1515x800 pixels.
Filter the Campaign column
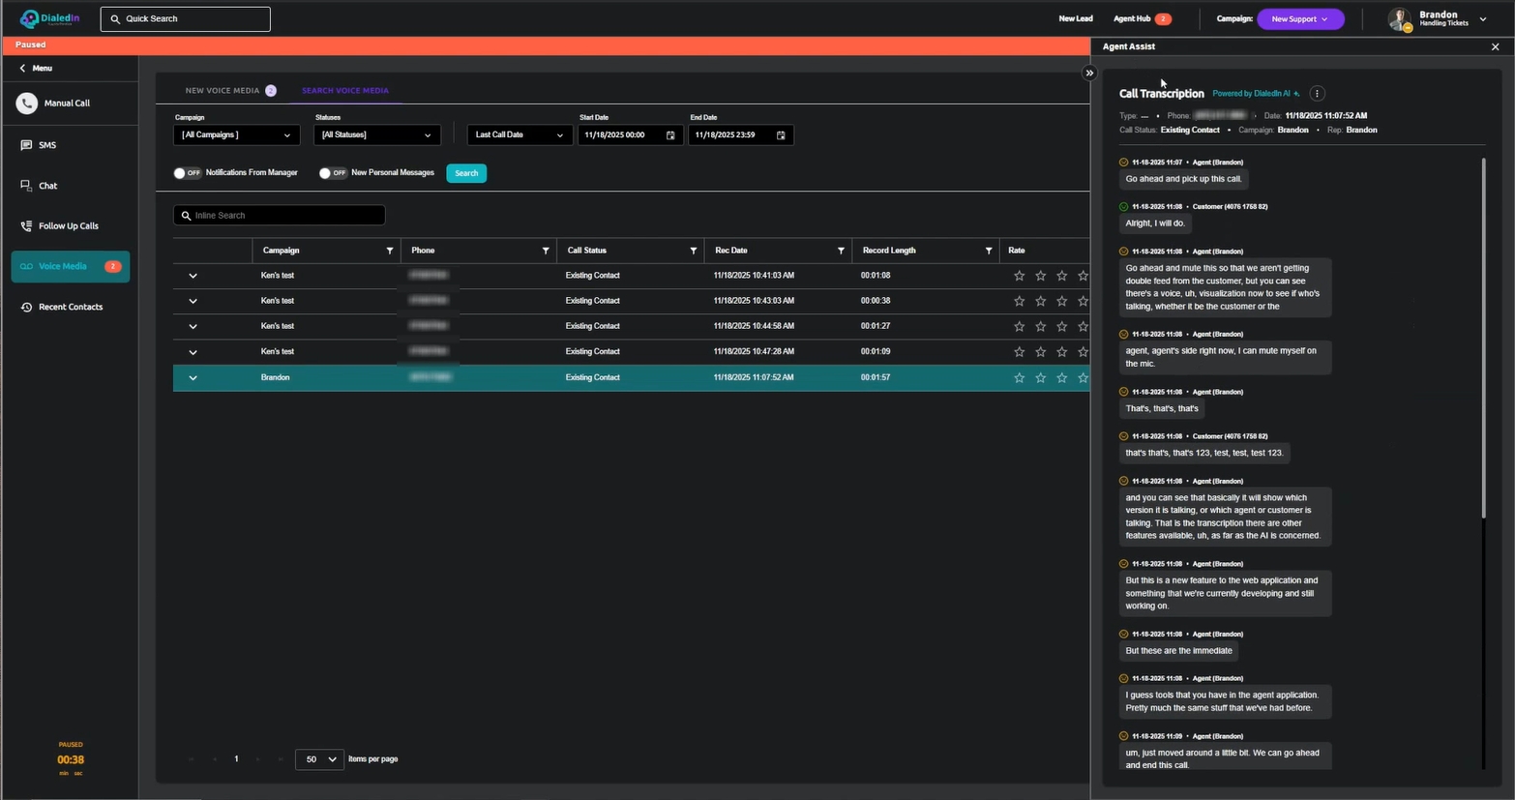(x=390, y=251)
